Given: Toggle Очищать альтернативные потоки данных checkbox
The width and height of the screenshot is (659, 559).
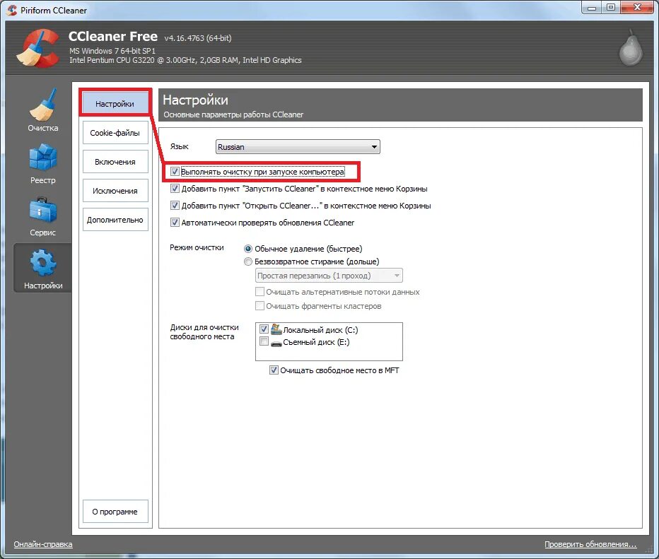Looking at the screenshot, I should pos(259,291).
